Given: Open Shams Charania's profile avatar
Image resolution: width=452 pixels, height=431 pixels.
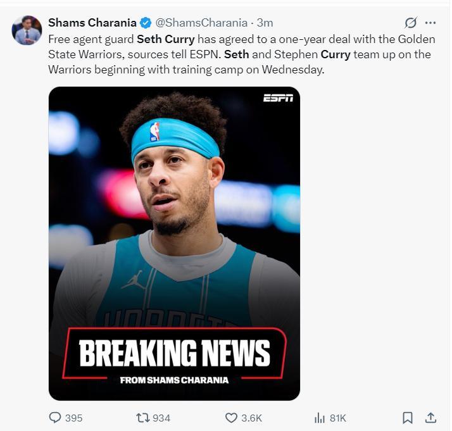Looking at the screenshot, I should pos(27,30).
